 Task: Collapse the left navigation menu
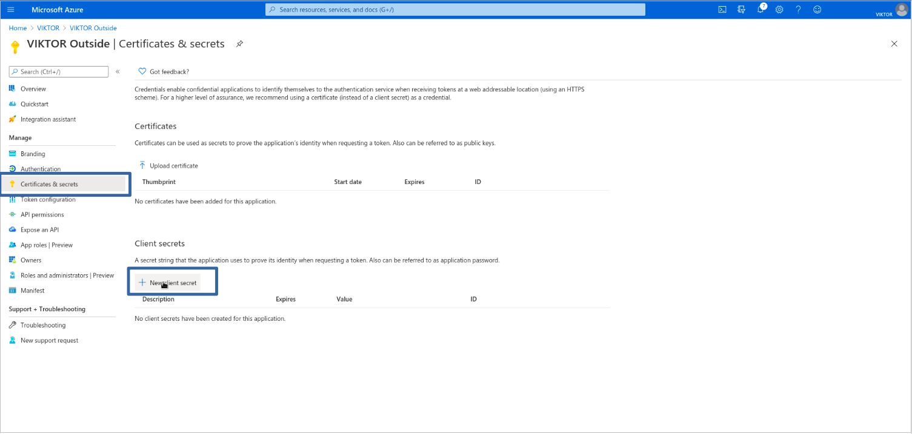118,71
